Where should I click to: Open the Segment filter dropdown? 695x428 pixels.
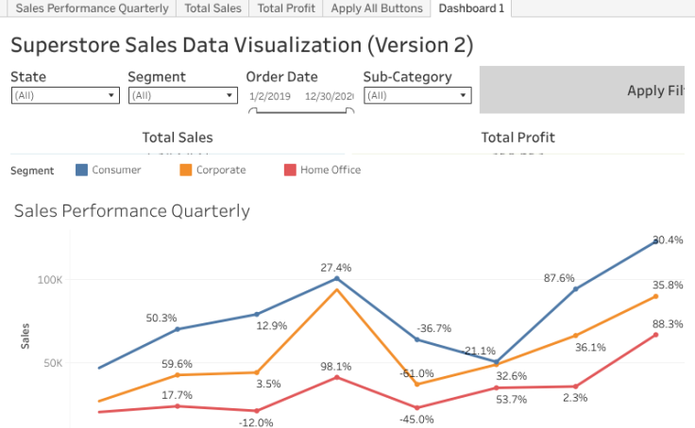(x=182, y=95)
